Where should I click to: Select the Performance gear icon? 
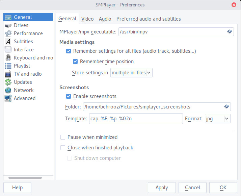pos(8,33)
